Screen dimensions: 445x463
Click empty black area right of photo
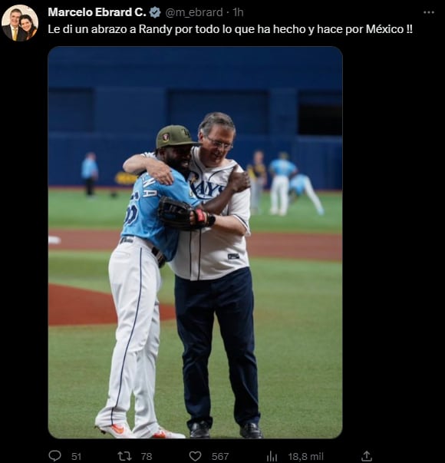(x=393, y=242)
